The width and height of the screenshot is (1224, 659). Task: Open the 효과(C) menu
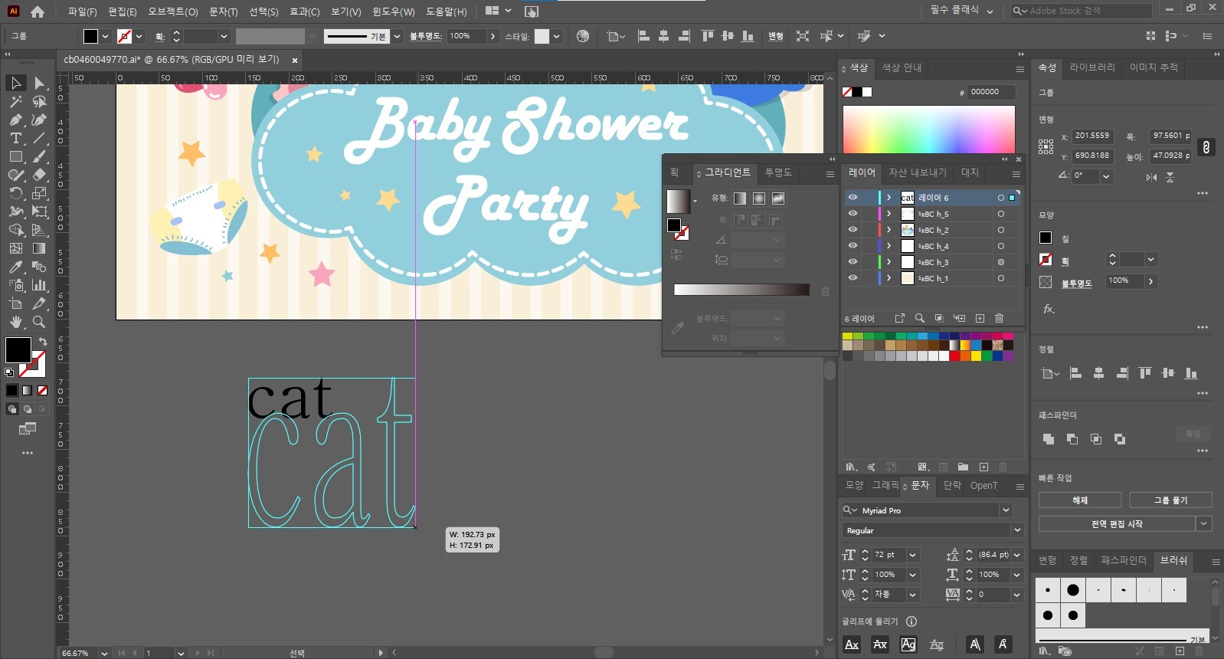click(x=304, y=11)
